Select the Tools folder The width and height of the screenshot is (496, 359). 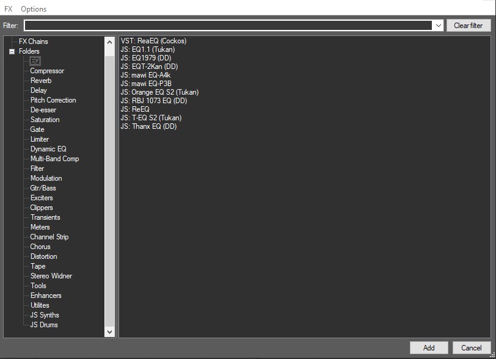pyautogui.click(x=38, y=286)
